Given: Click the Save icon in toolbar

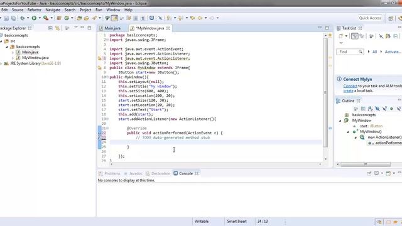Looking at the screenshot, I should click(6, 18).
